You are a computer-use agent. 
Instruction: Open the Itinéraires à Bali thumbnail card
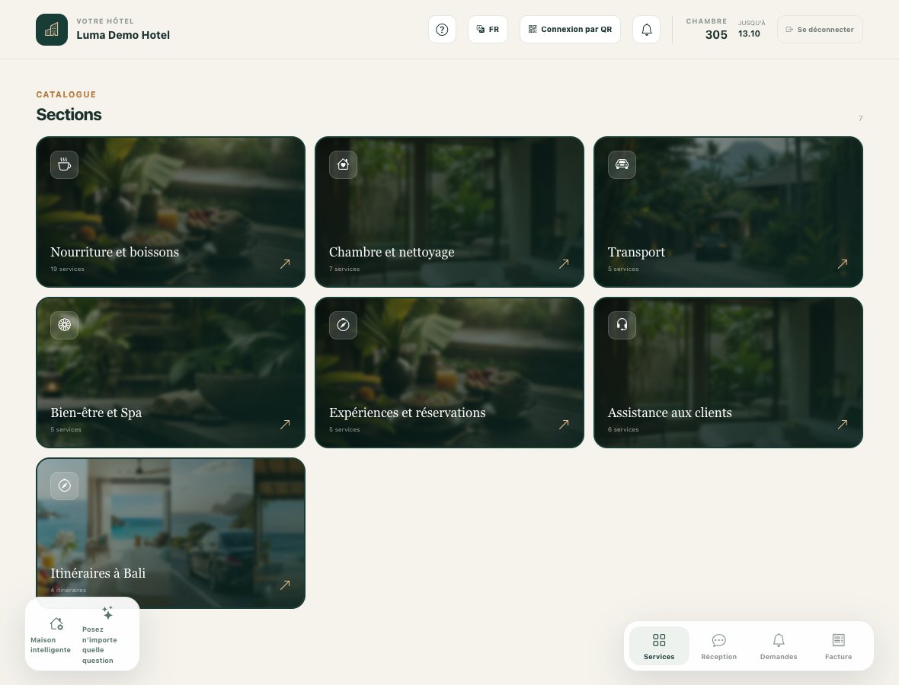click(x=171, y=533)
